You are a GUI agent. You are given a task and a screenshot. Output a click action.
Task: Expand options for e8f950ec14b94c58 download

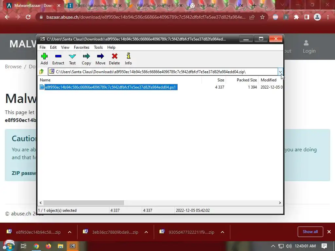pos(70,232)
